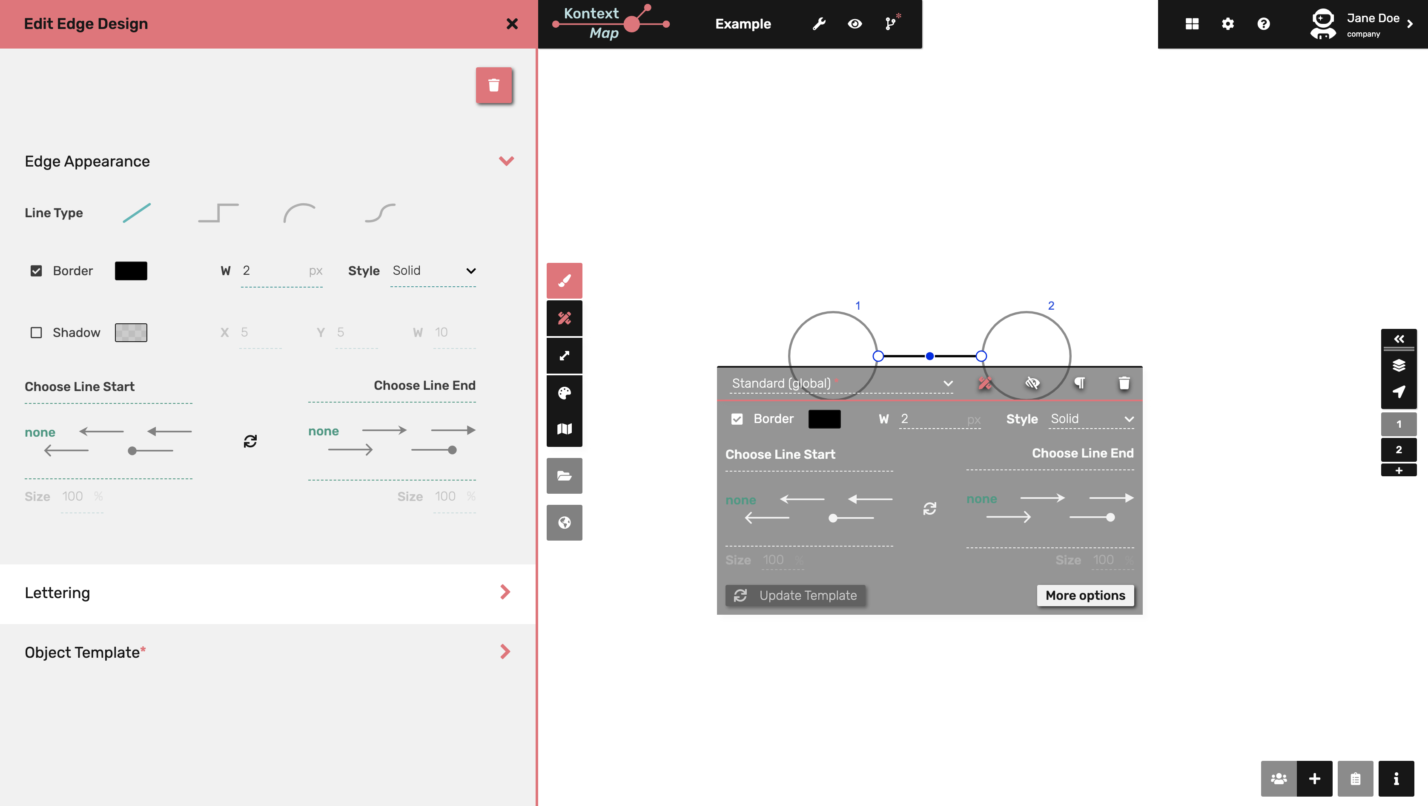The width and height of the screenshot is (1428, 806).
Task: Open Standard (global) template dropdown
Action: 841,383
